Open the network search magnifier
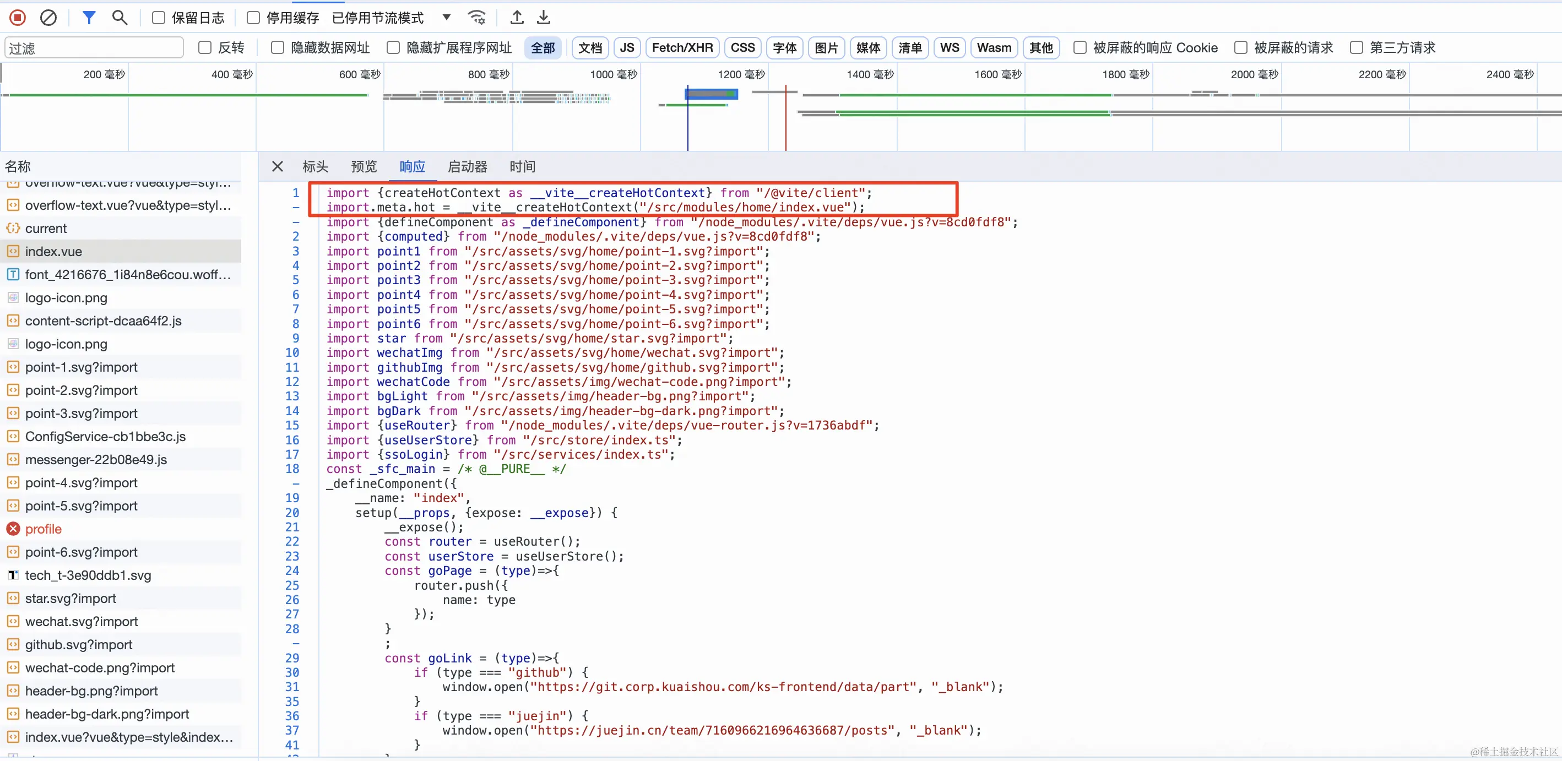The image size is (1562, 761). [120, 18]
